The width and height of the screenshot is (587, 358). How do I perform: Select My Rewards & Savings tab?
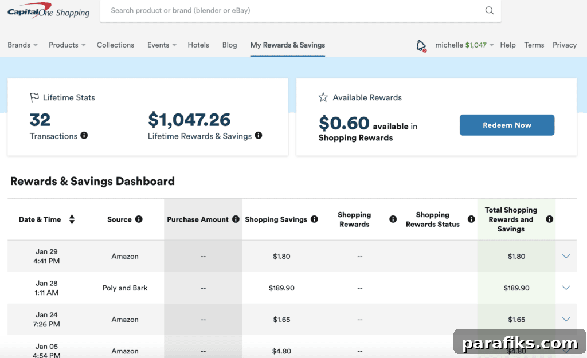(288, 45)
